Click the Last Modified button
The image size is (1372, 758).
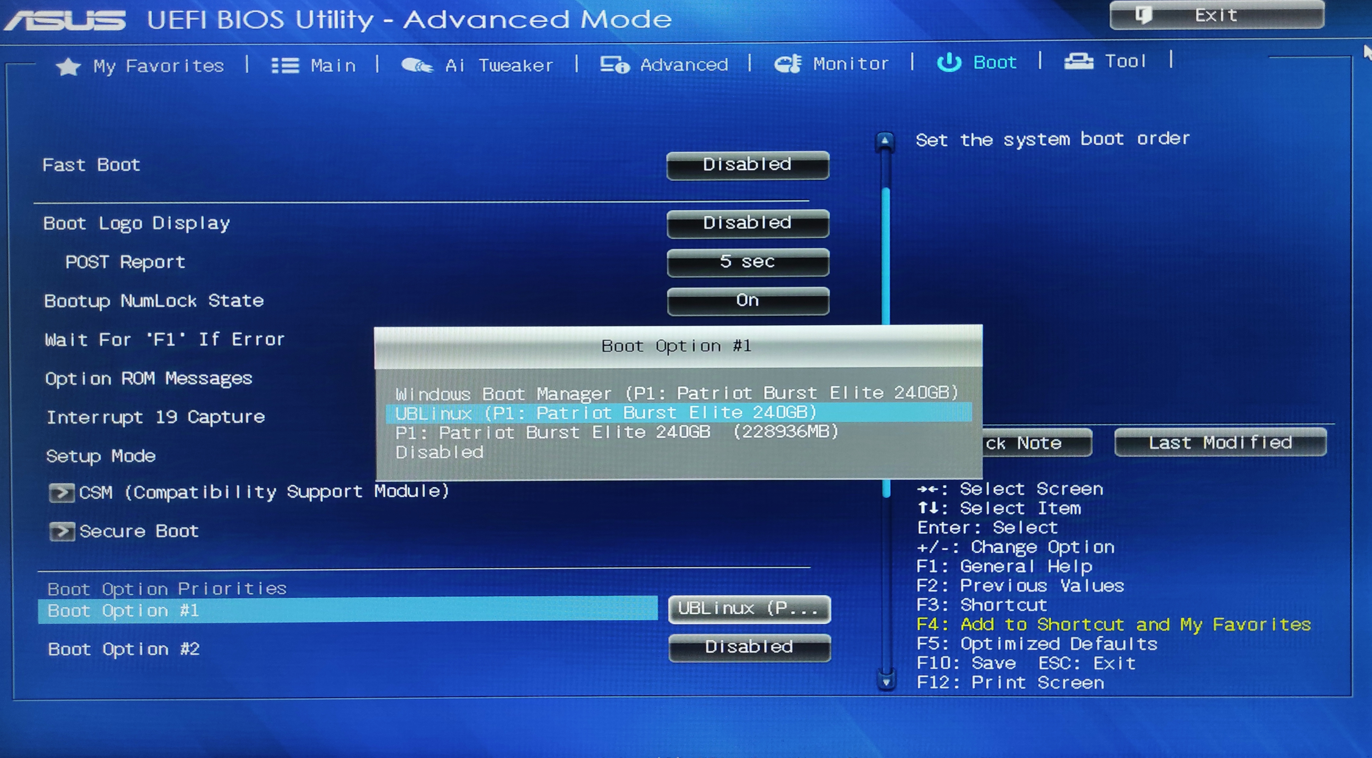tap(1220, 442)
